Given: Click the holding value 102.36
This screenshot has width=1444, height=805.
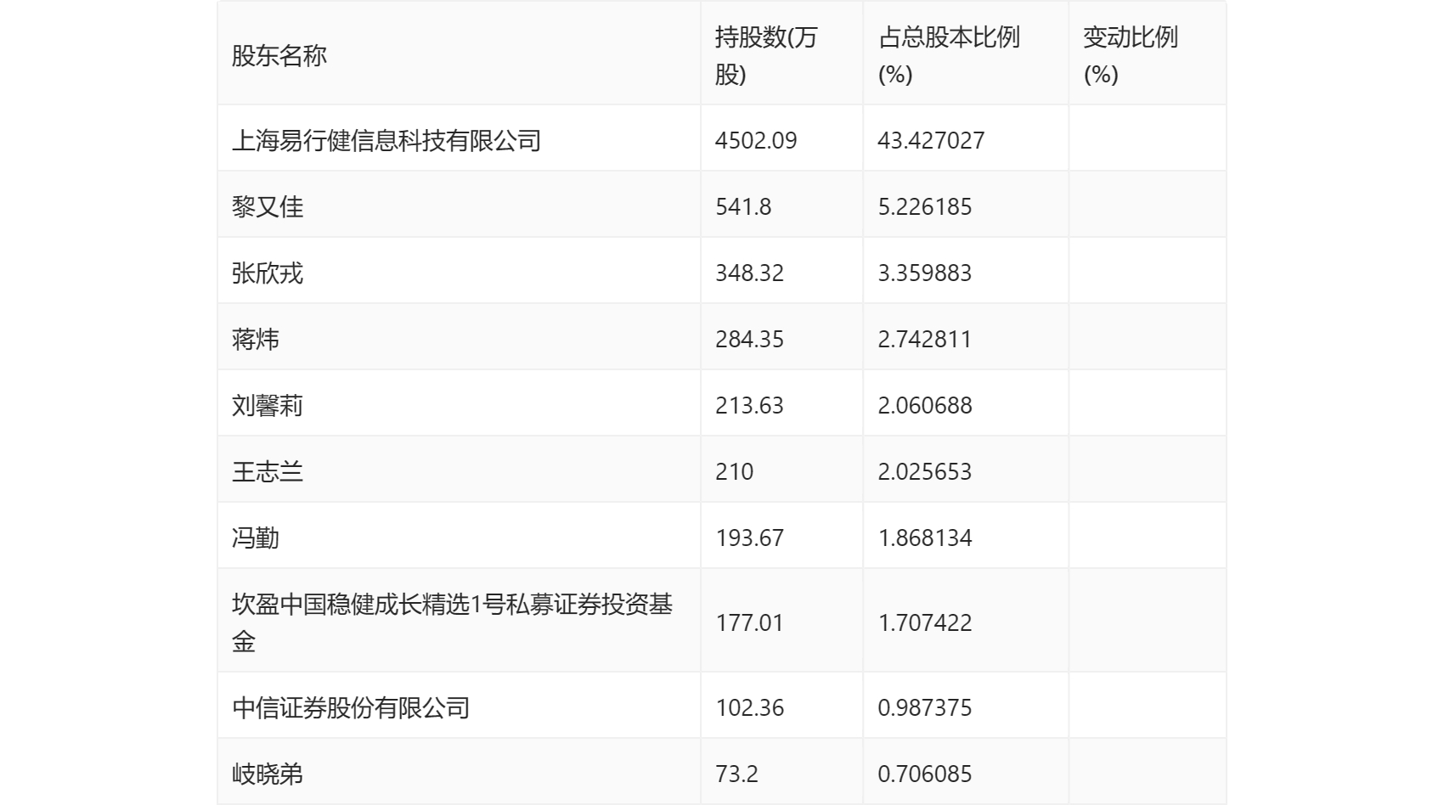Looking at the screenshot, I should point(749,707).
